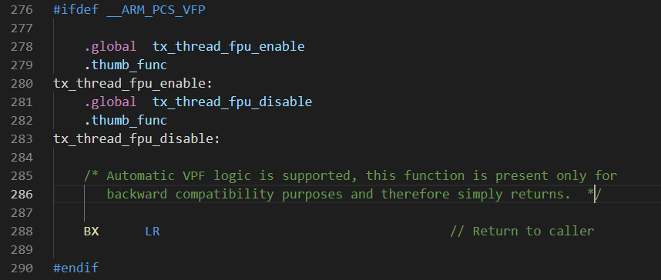The image size is (661, 280).
Task: Click the word "backward" in the comment
Action: coord(137,194)
